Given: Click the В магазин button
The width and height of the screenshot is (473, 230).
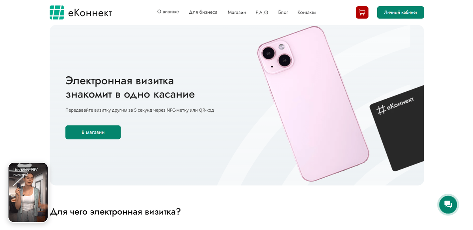Looking at the screenshot, I should (x=93, y=132).
